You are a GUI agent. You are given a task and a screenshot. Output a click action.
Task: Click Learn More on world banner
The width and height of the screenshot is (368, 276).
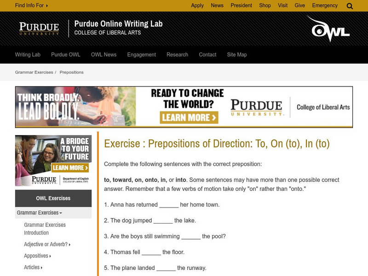189,117
